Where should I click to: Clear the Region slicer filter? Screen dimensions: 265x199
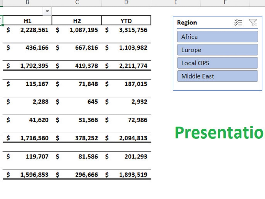253,23
